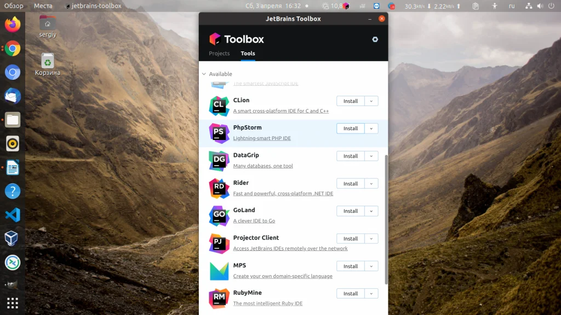Open Help icon in the dock
The width and height of the screenshot is (561, 315).
point(13,191)
